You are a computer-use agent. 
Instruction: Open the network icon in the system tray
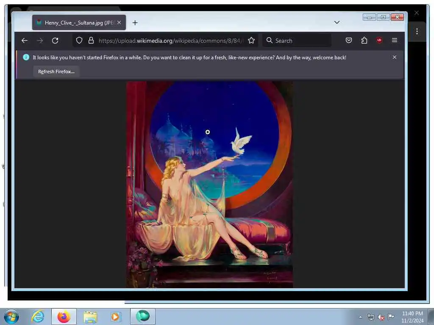[370, 317]
